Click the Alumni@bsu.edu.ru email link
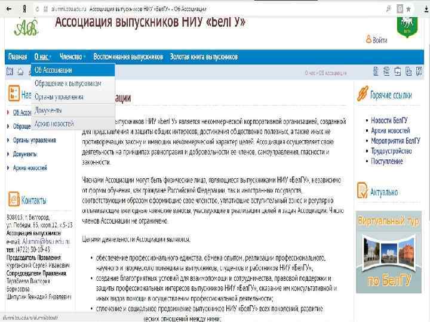 46,241
